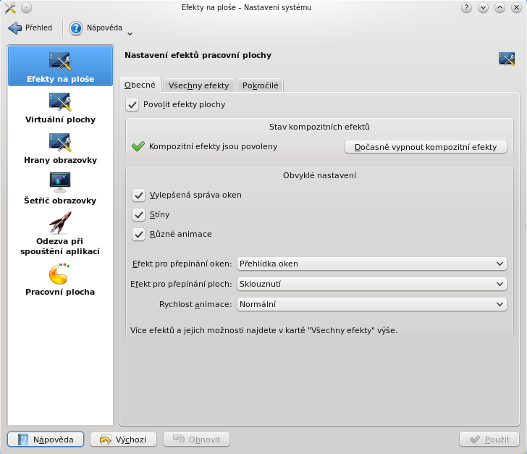Image resolution: width=527 pixels, height=454 pixels.
Task: Click Dočasně vypnout kompozitní efekty button
Action: [426, 147]
